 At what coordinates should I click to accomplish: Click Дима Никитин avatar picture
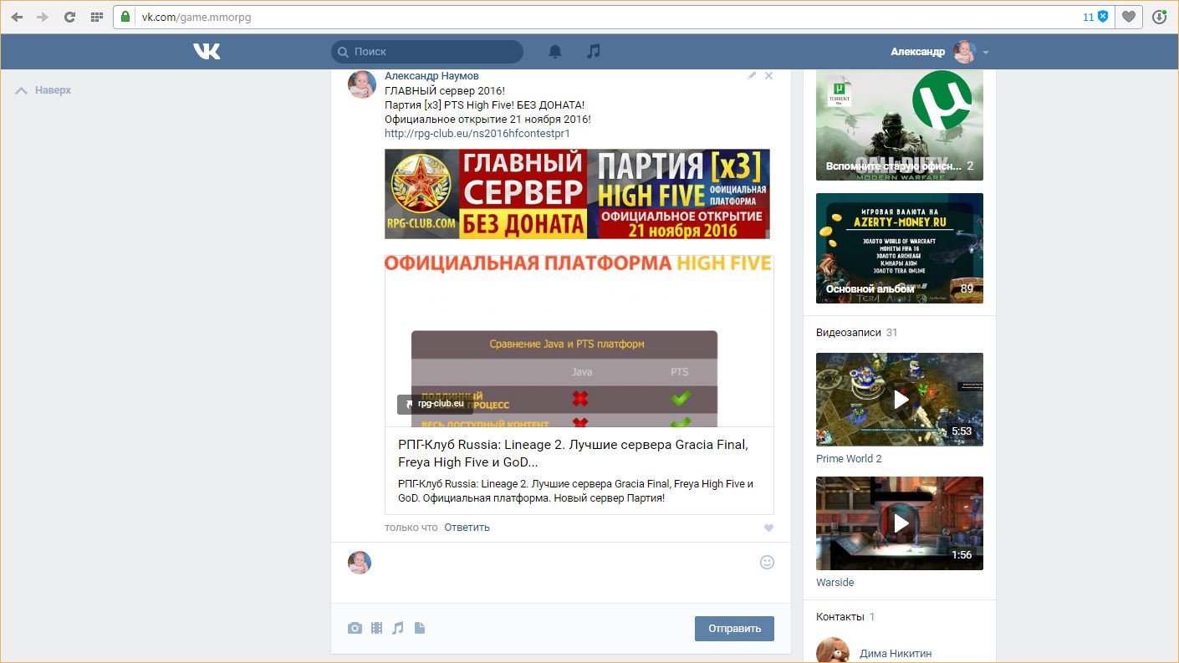pyautogui.click(x=833, y=650)
